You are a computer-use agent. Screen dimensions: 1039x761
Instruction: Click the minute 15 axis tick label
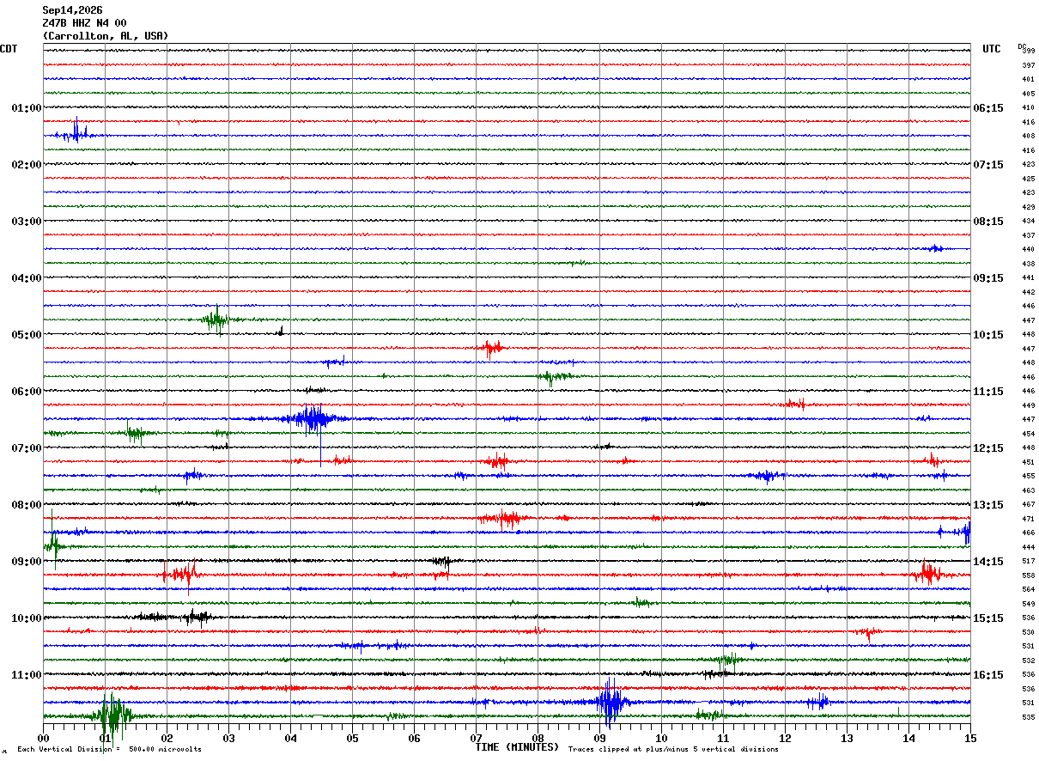(970, 738)
